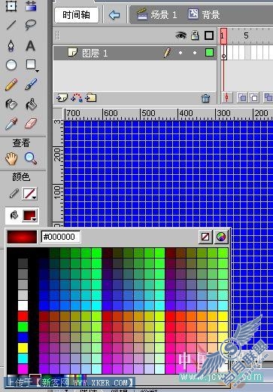Click the back arrow button

coord(114,15)
